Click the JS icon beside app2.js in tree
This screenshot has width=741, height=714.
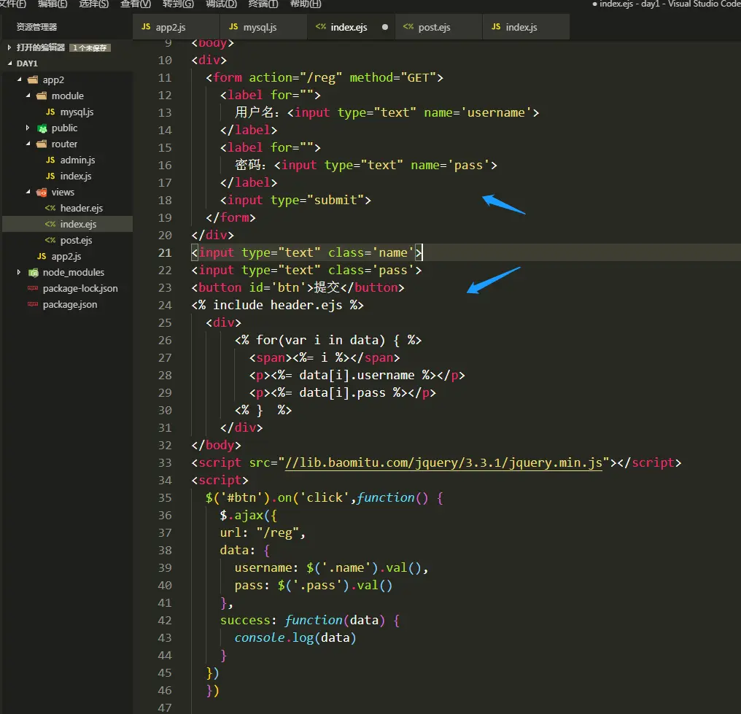click(42, 256)
